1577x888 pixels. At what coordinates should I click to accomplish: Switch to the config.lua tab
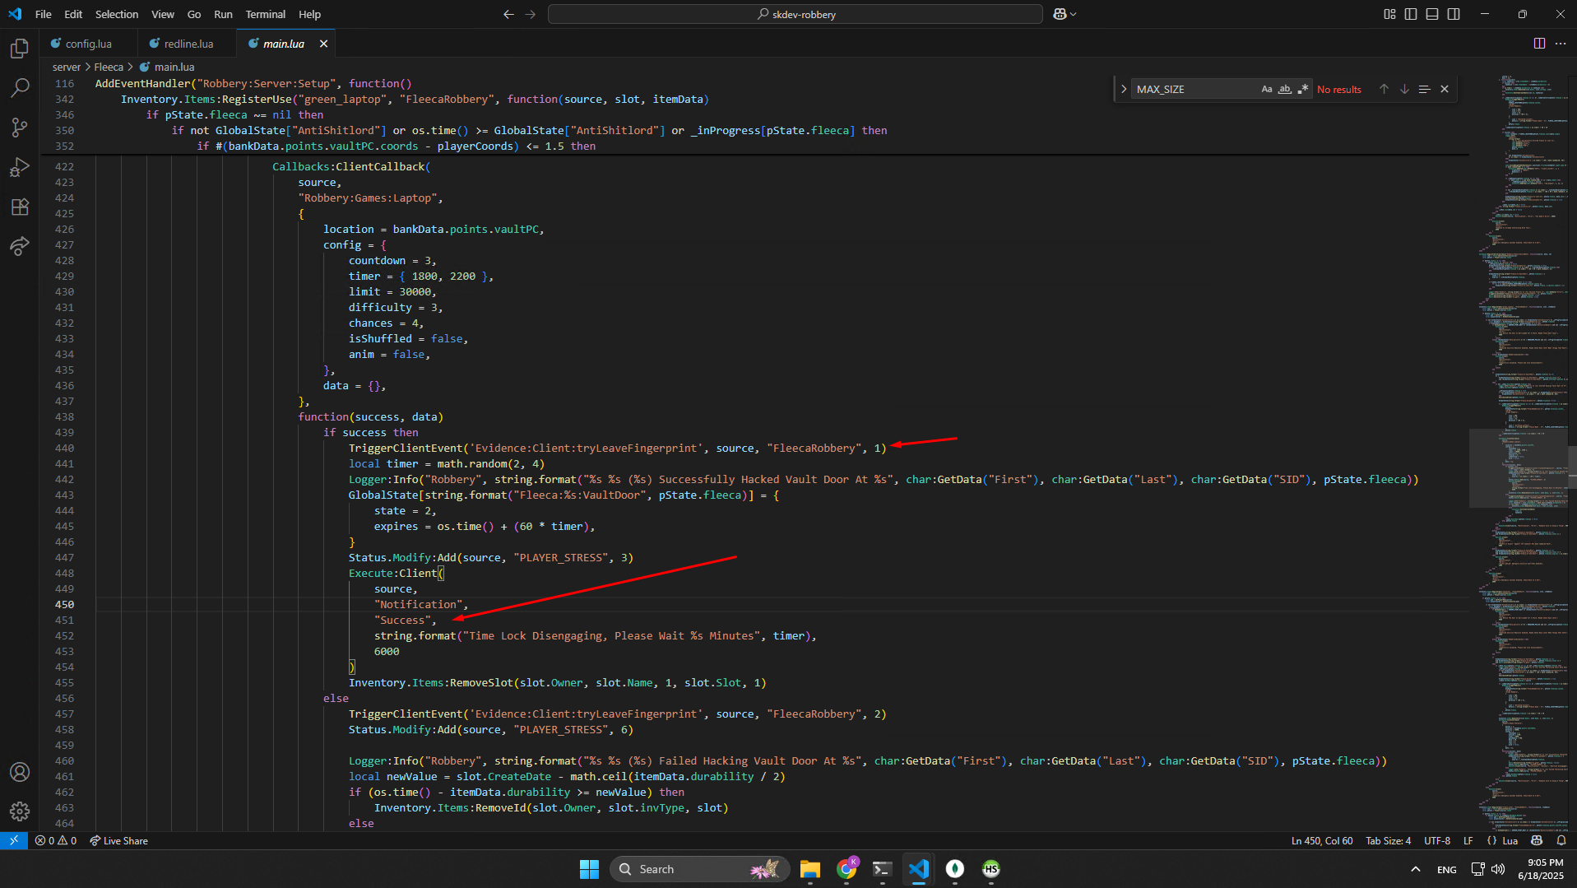coord(89,44)
